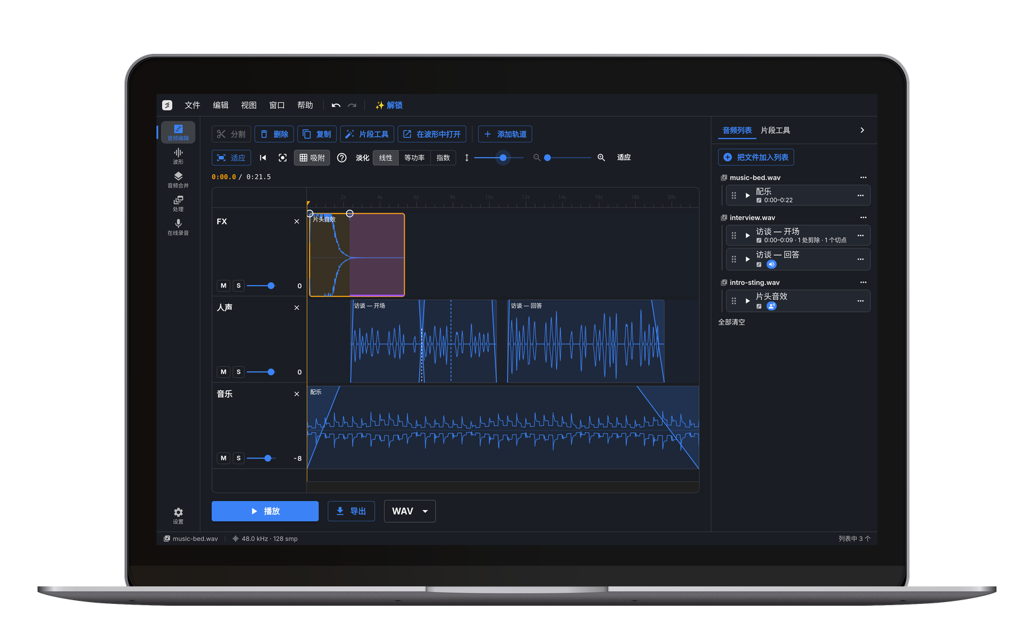Open the 波形 waveform view in sidebar
The image size is (1034, 639).
click(178, 156)
